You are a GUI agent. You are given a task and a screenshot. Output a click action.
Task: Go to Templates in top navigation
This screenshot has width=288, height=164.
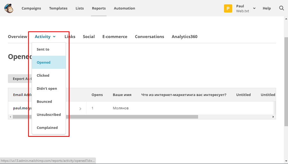58,8
